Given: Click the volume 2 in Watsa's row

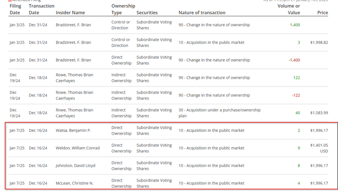Looking at the screenshot, I should tap(299, 130).
